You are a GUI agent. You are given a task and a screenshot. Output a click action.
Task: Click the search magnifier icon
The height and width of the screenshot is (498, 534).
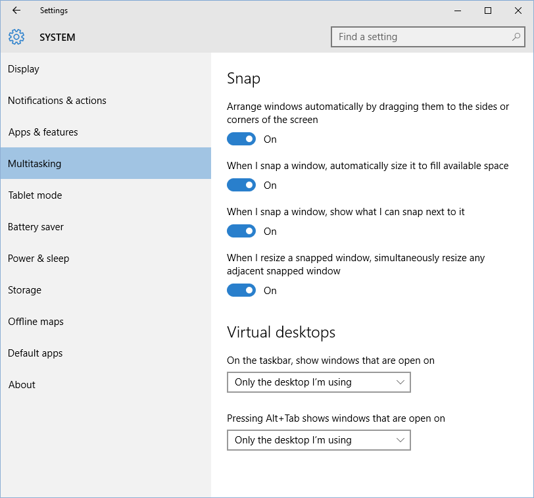[x=516, y=36]
